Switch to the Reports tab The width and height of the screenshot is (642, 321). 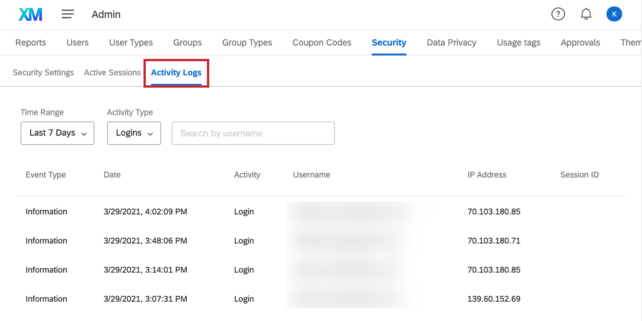tap(31, 43)
